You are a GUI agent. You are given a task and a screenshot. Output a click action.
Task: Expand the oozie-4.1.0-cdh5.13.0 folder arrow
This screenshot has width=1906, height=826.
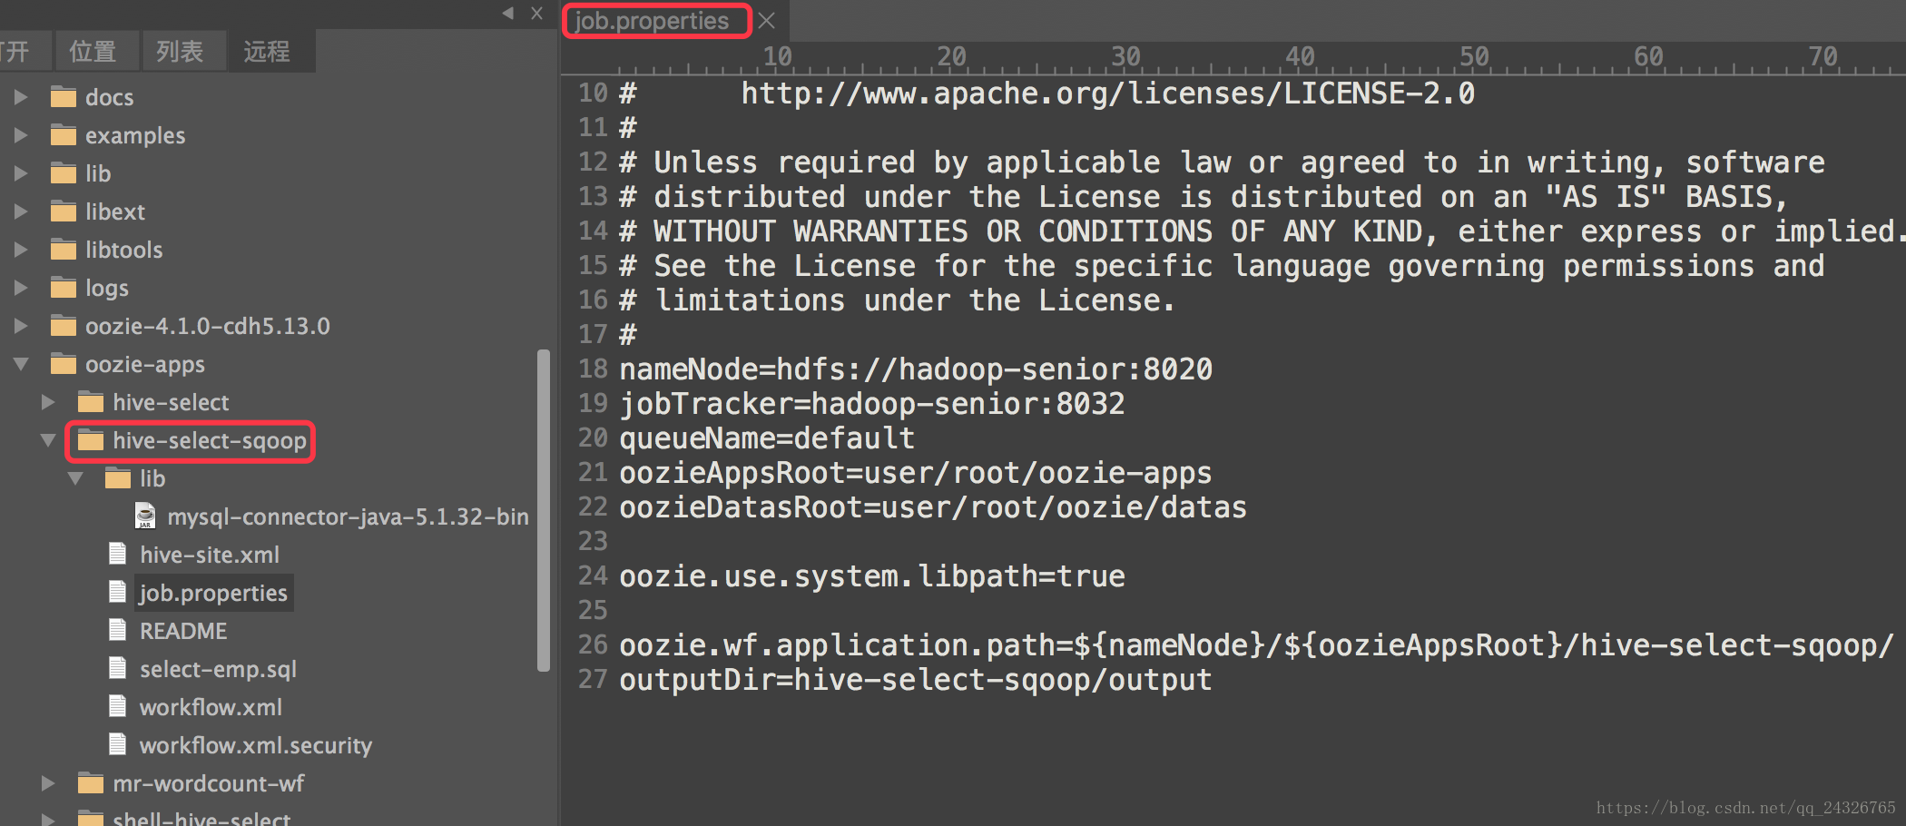[21, 326]
